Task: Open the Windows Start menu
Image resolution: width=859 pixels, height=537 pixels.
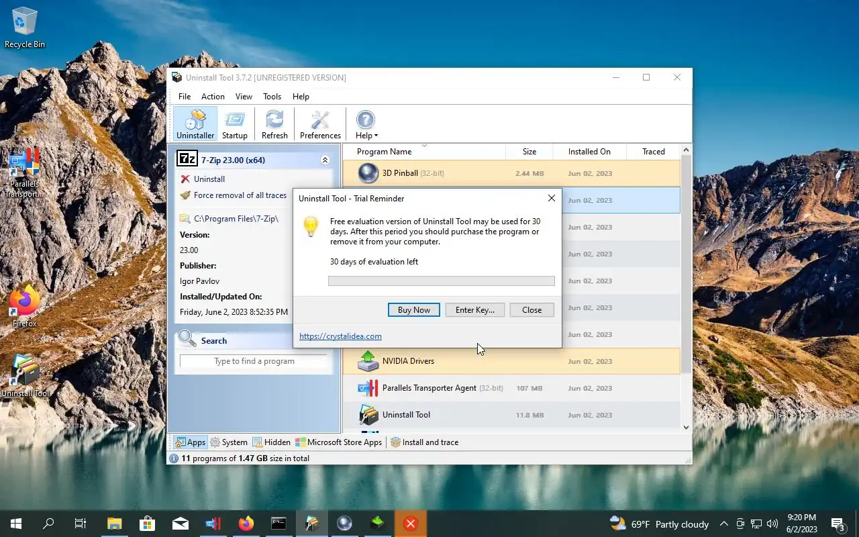Action: (16, 524)
